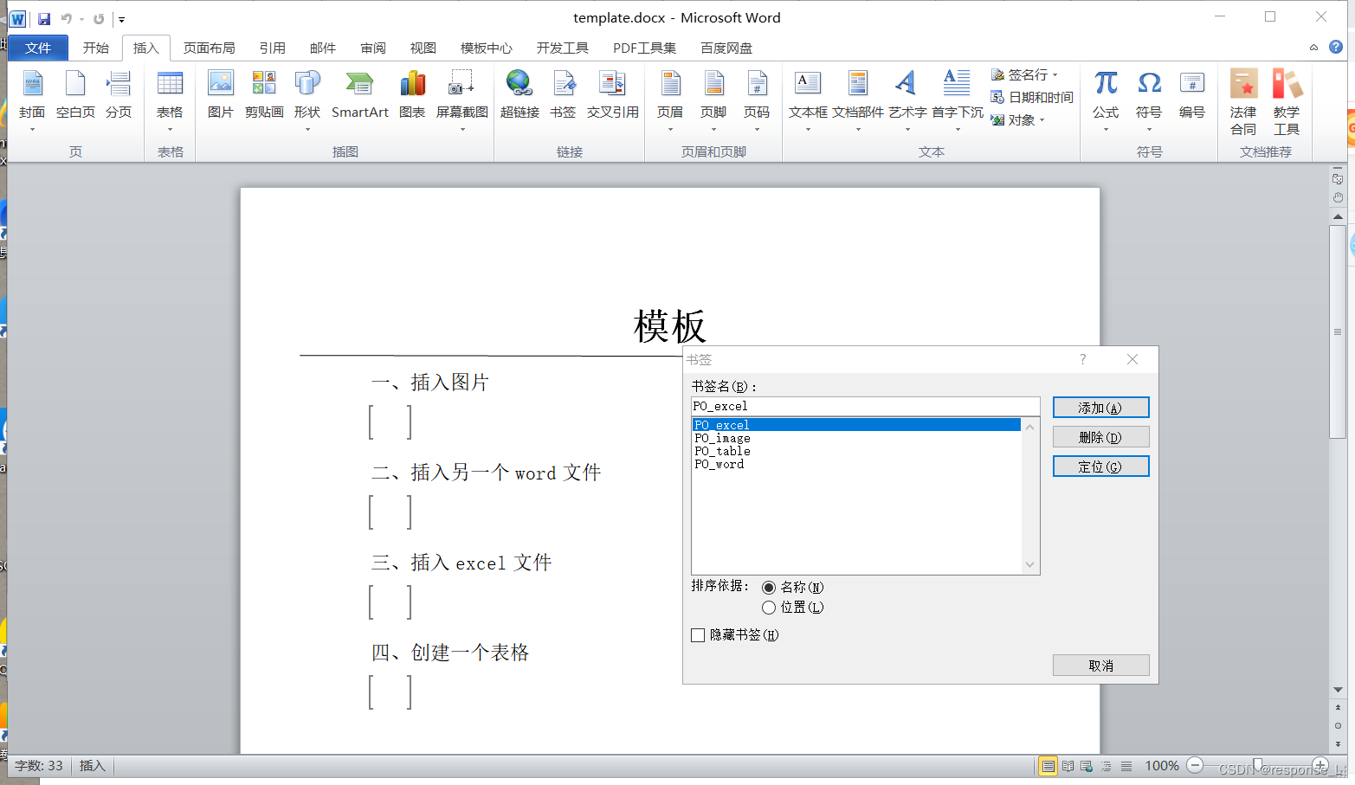1355x785 pixels.
Task: Click the 100% zoom level indicator
Action: pyautogui.click(x=1162, y=766)
